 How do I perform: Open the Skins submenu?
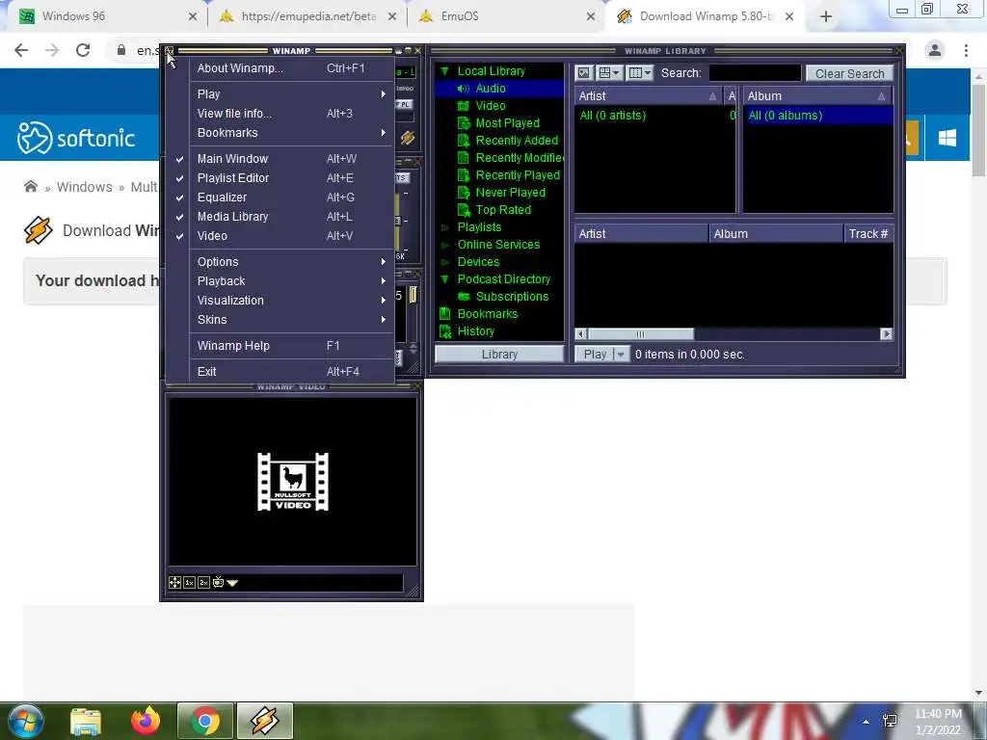tap(280, 320)
